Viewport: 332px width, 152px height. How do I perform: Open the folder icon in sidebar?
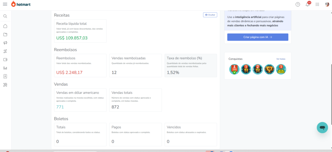pyautogui.click(x=5, y=34)
